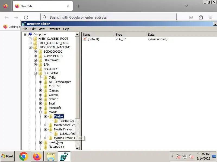Open the Getting Started bookmark in Firefox

(x=12, y=27)
